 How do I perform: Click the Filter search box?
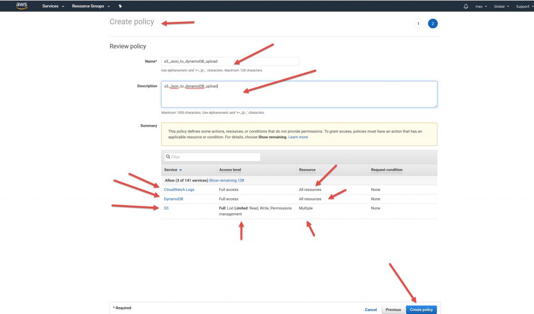[x=211, y=157]
